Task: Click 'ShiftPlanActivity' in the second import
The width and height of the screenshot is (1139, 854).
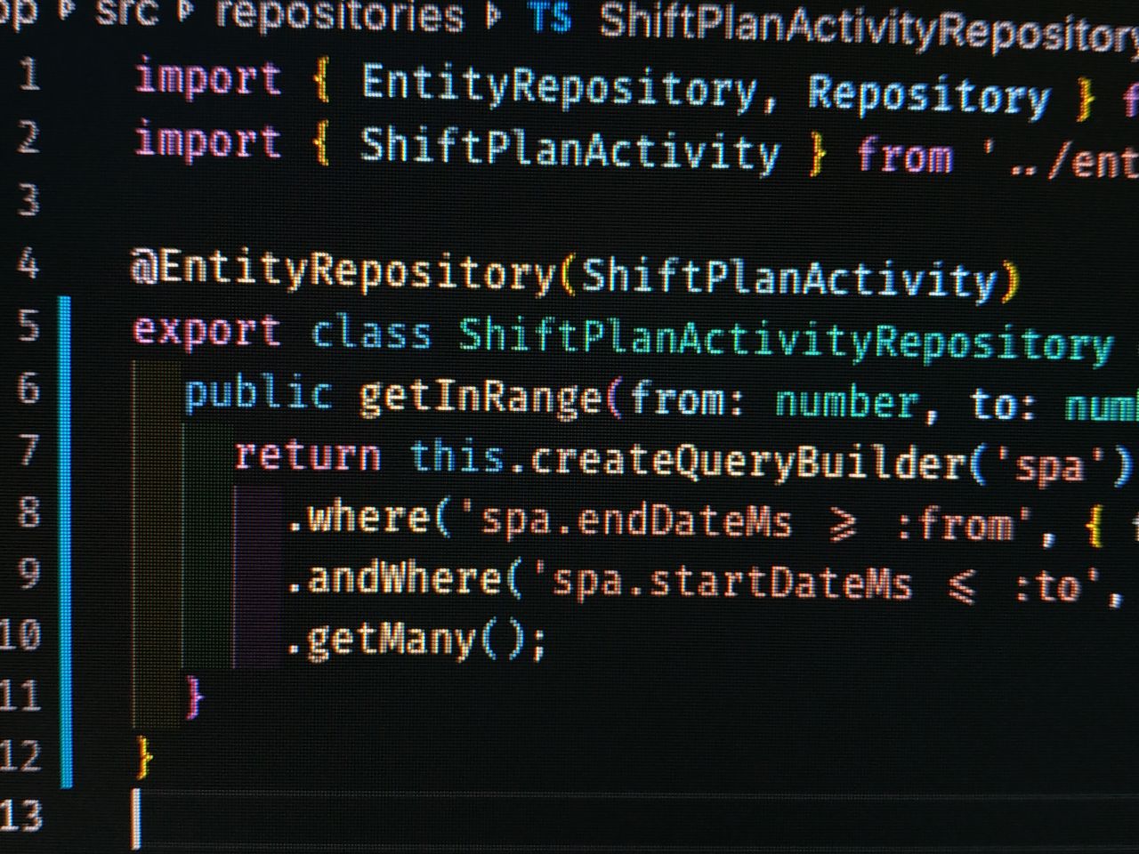Action: coord(569,149)
